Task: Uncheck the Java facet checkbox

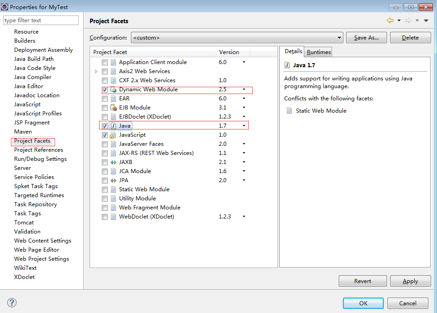Action: pos(105,126)
